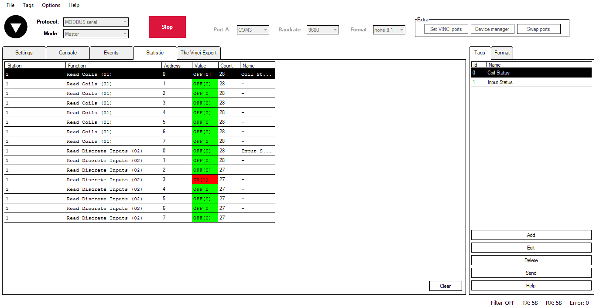This screenshot has width=596, height=307.
Task: Select Read Discrete Inputs row with address 7
Action: coord(140,218)
